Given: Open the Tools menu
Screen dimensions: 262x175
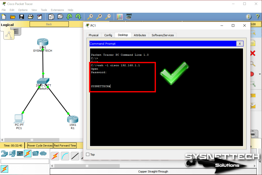Looking at the screenshot, I should point(44,10).
